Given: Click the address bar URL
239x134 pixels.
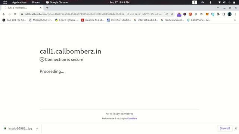Looking at the screenshot, I should point(93,14).
